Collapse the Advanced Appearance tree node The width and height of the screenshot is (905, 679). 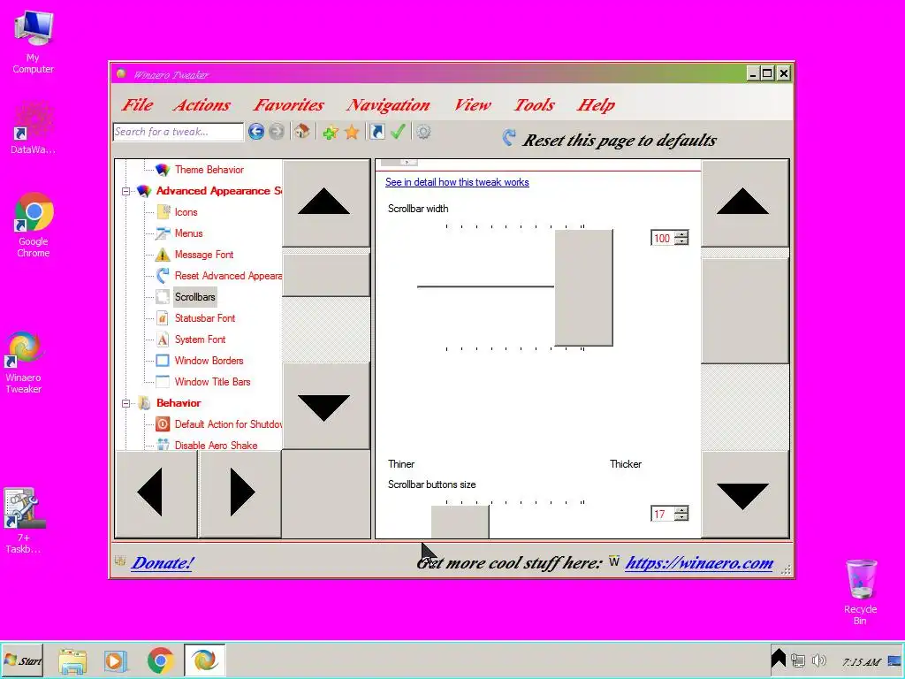[125, 191]
